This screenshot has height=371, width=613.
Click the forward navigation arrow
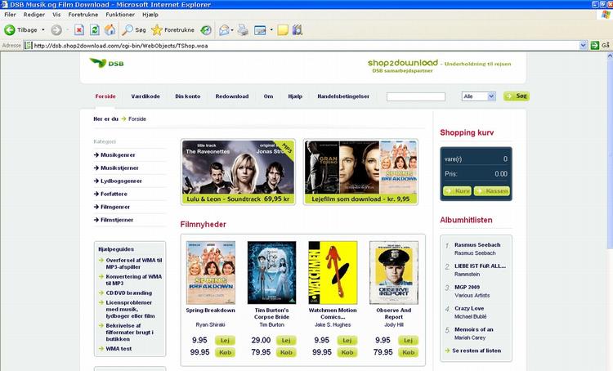point(56,30)
